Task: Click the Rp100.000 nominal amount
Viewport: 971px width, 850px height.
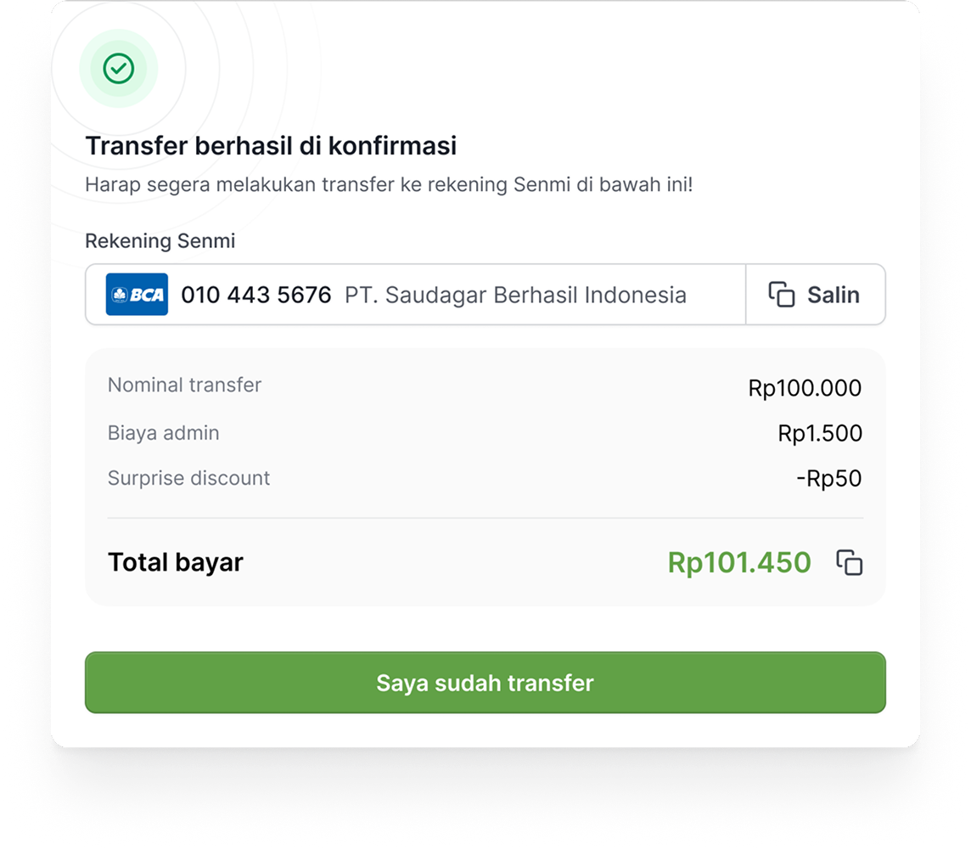Action: tap(805, 388)
